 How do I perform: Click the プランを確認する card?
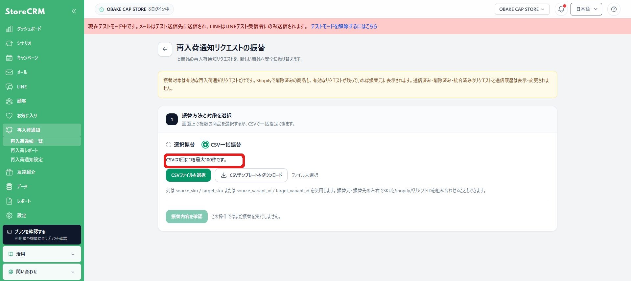coord(42,235)
